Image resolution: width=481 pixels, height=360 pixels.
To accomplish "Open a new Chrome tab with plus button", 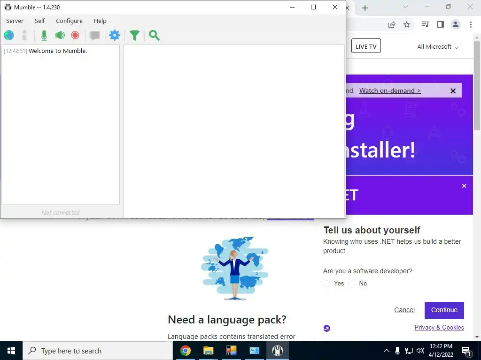I will 365,8.
